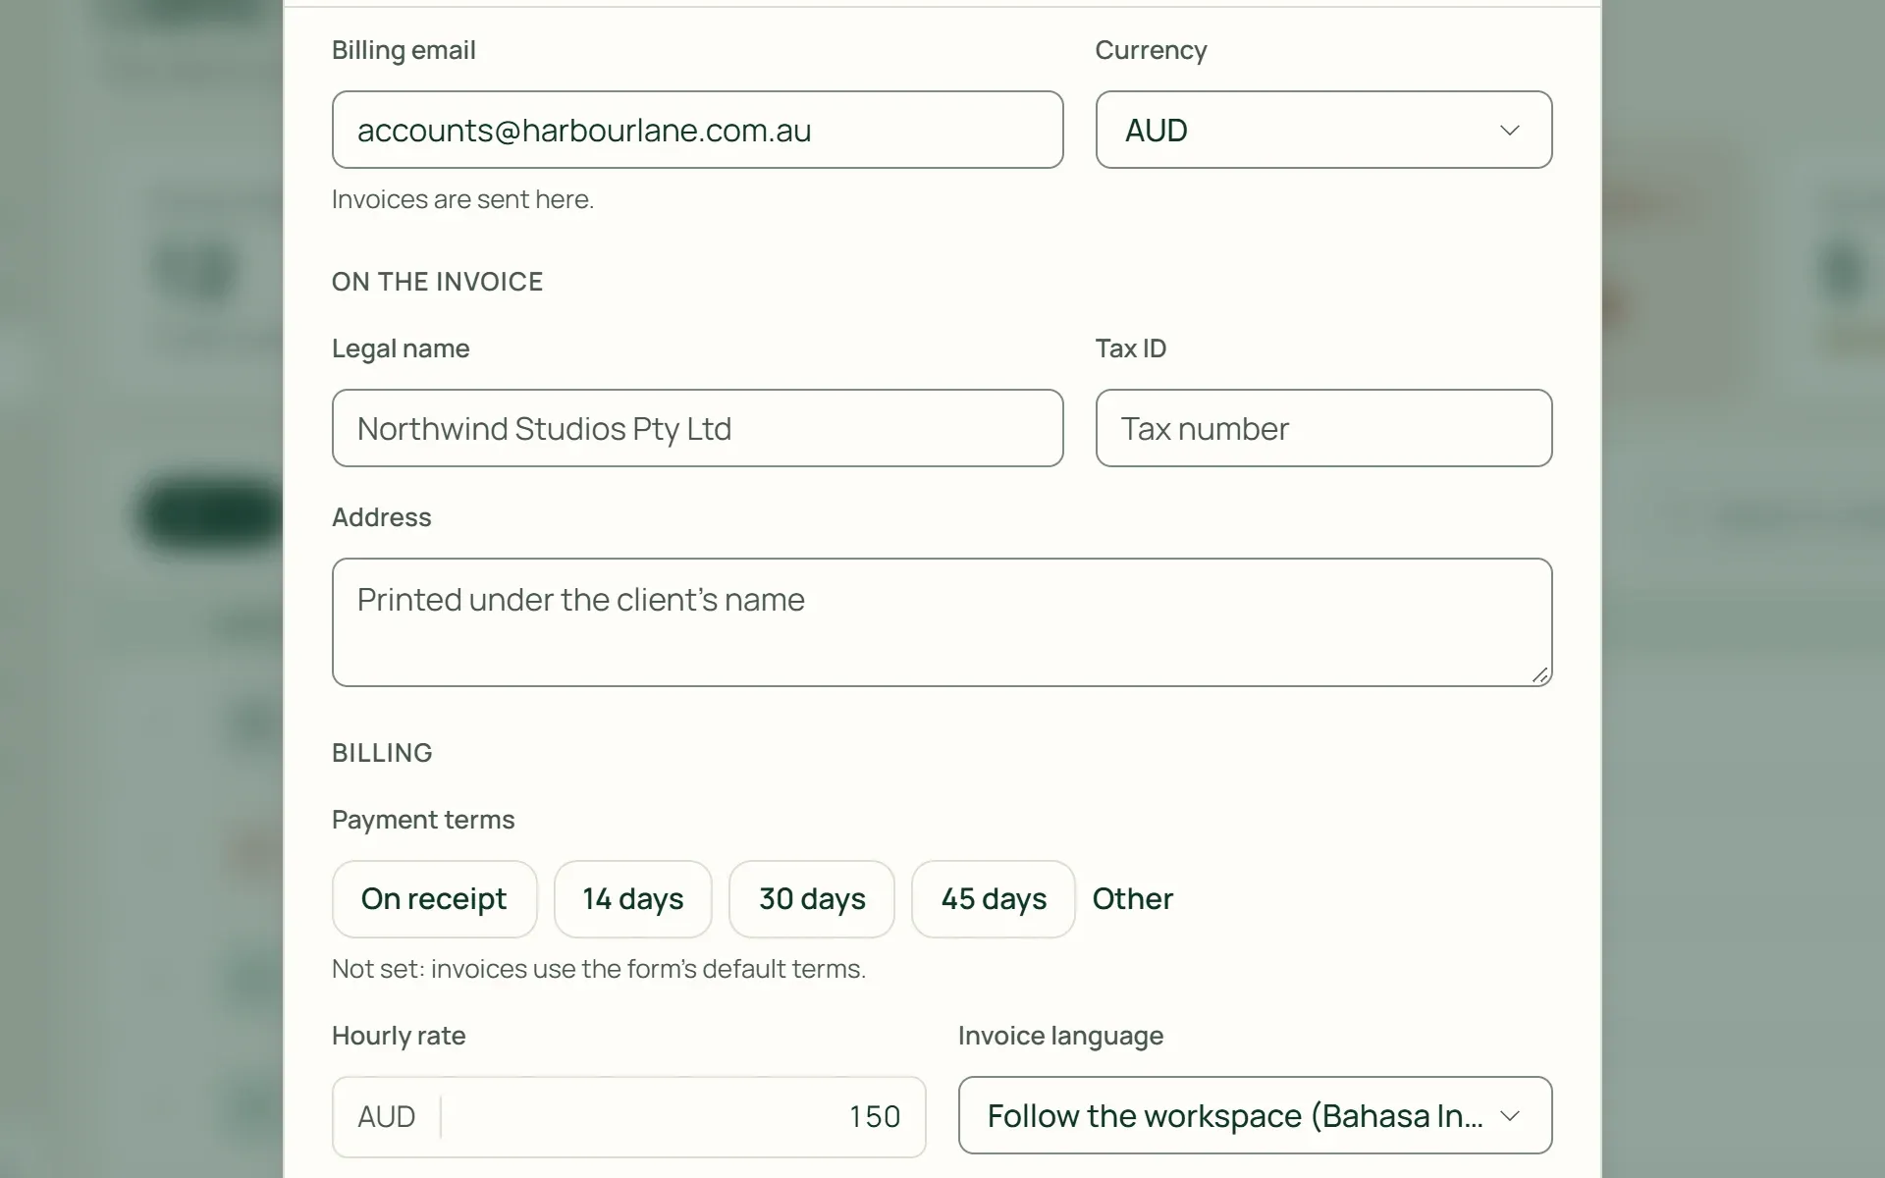1885x1178 pixels.
Task: Open the Invoice language dropdown
Action: pyautogui.click(x=1255, y=1116)
